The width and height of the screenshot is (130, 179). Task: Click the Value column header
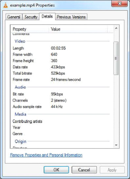click(x=78, y=29)
